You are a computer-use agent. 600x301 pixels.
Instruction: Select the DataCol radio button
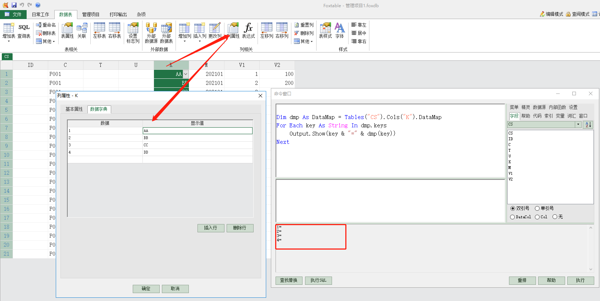[x=521, y=217]
